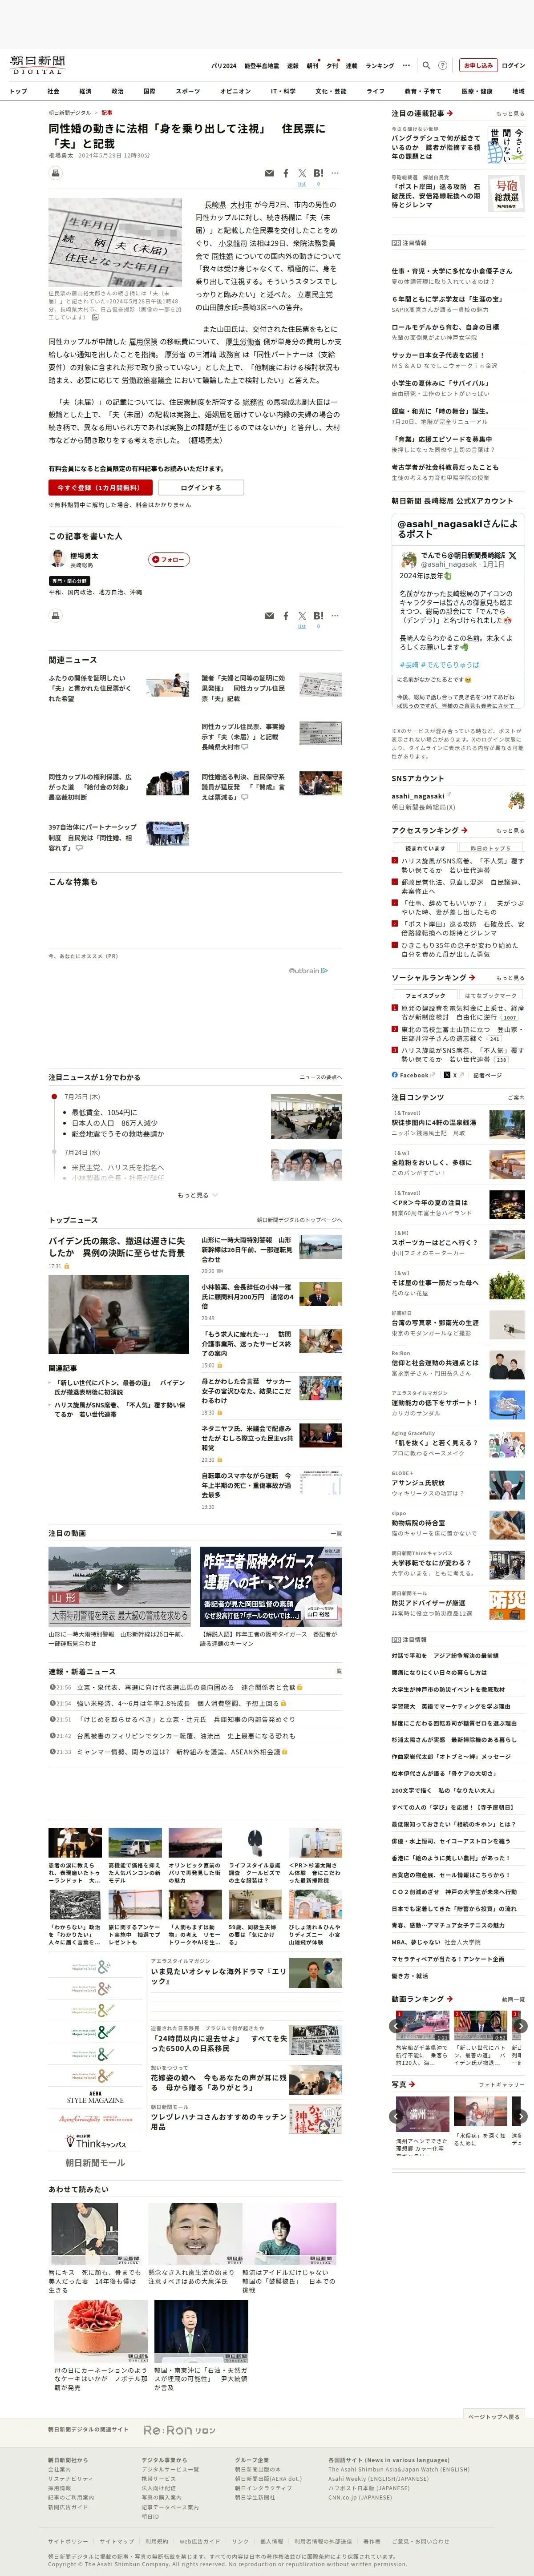Switch to 昨日のトップ5 tab
Image resolution: width=534 pixels, height=2576 pixels.
point(491,848)
